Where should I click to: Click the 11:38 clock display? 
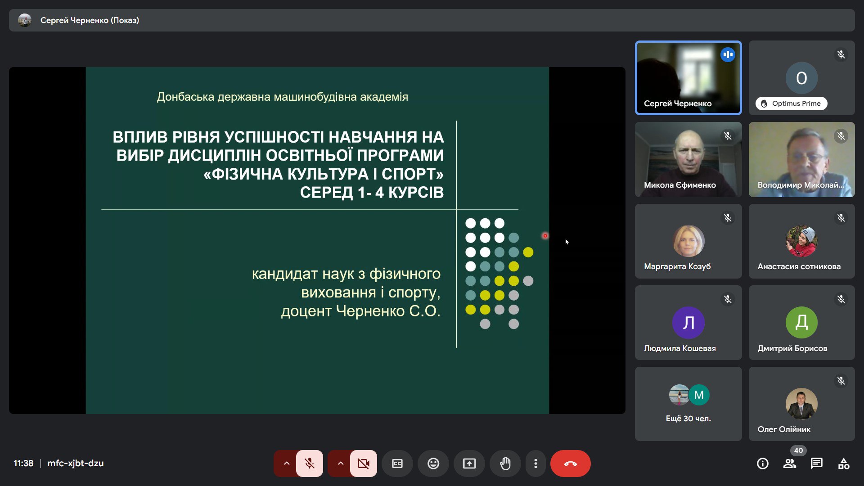click(23, 463)
